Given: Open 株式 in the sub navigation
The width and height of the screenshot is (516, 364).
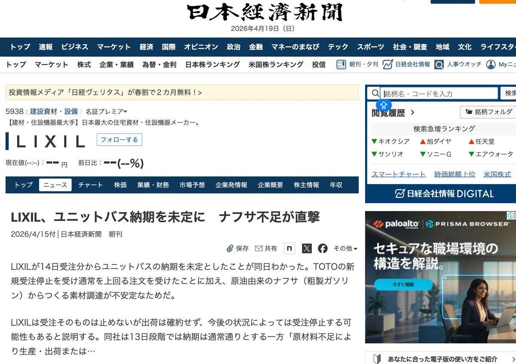Looking at the screenshot, I should (x=84, y=65).
